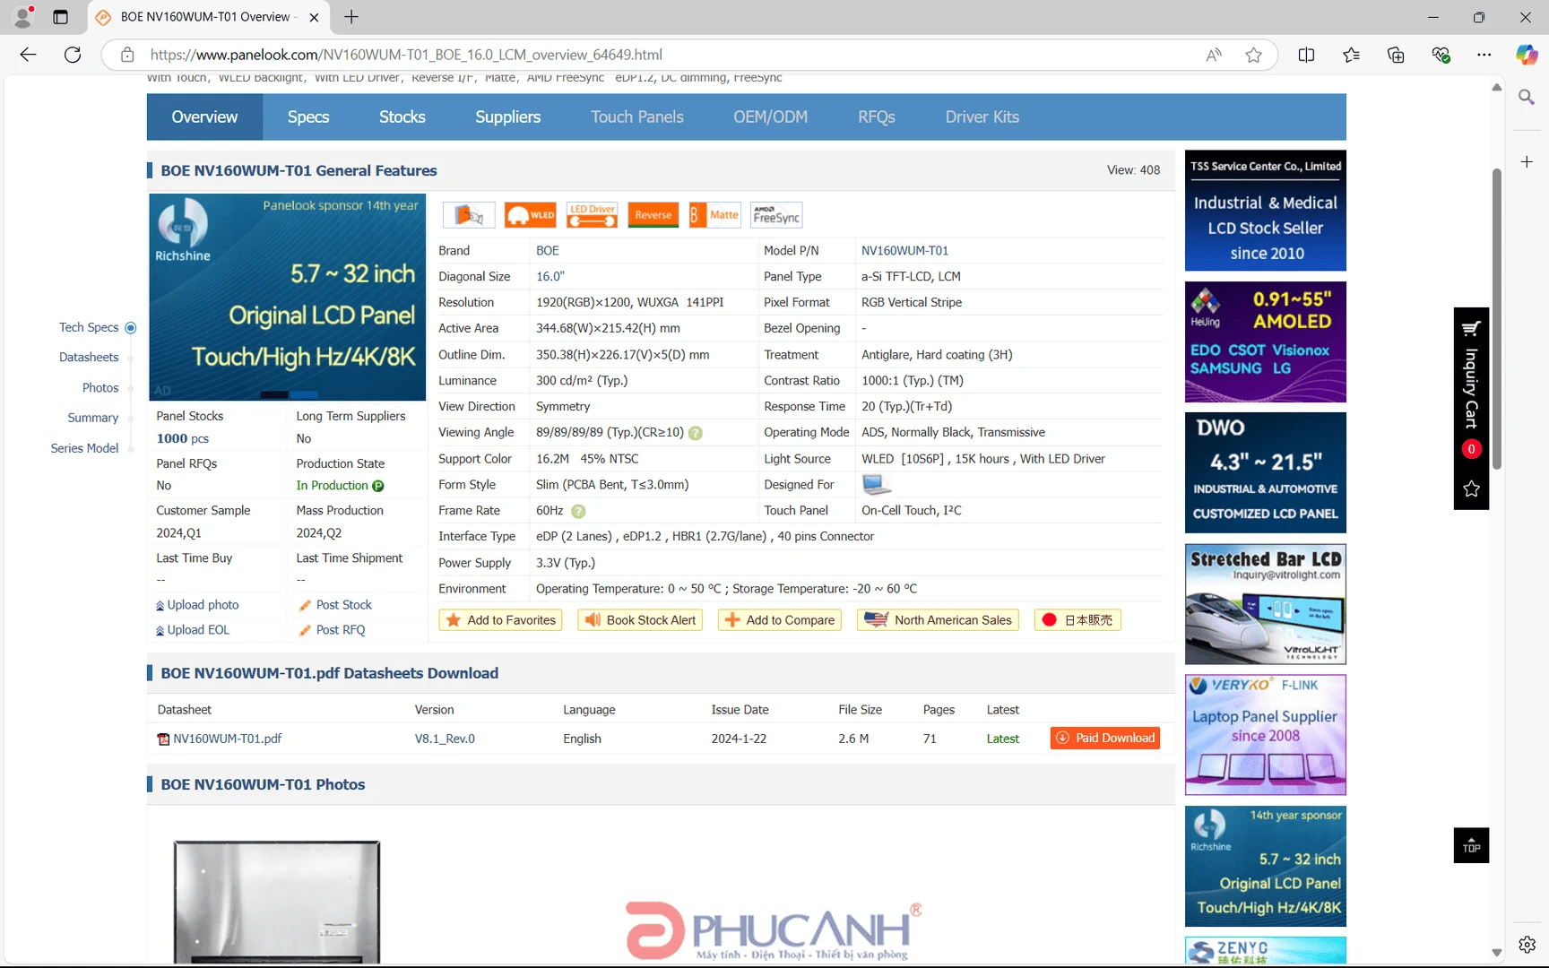Click the Japan sales button
The image size is (1549, 968).
coord(1077,620)
